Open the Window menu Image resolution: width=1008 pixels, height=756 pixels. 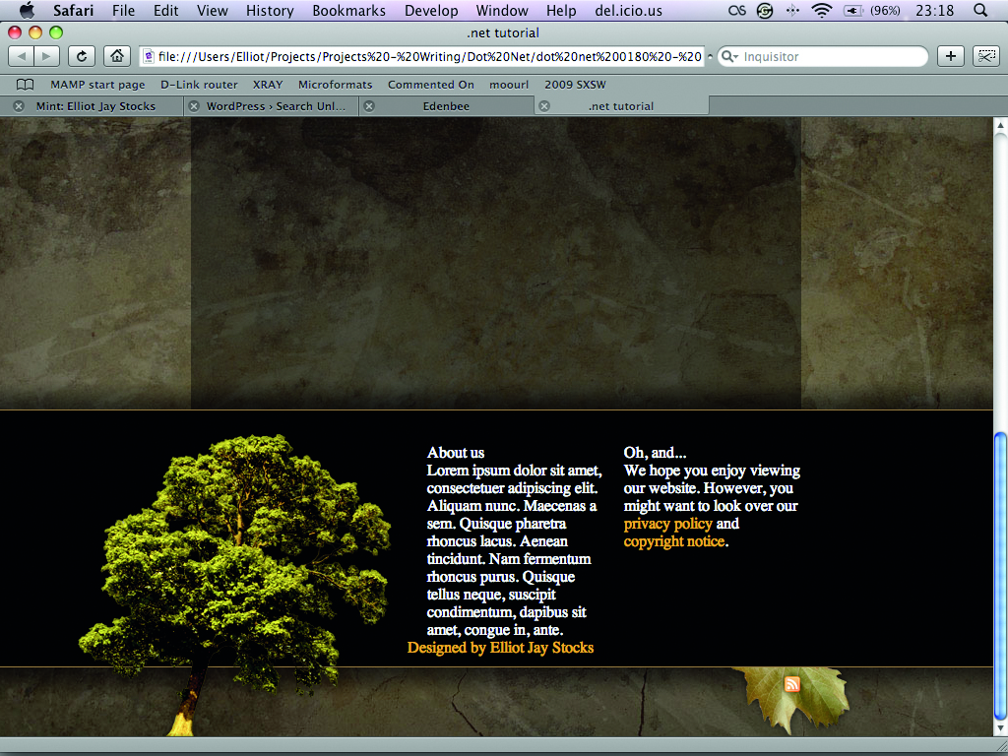click(x=502, y=10)
